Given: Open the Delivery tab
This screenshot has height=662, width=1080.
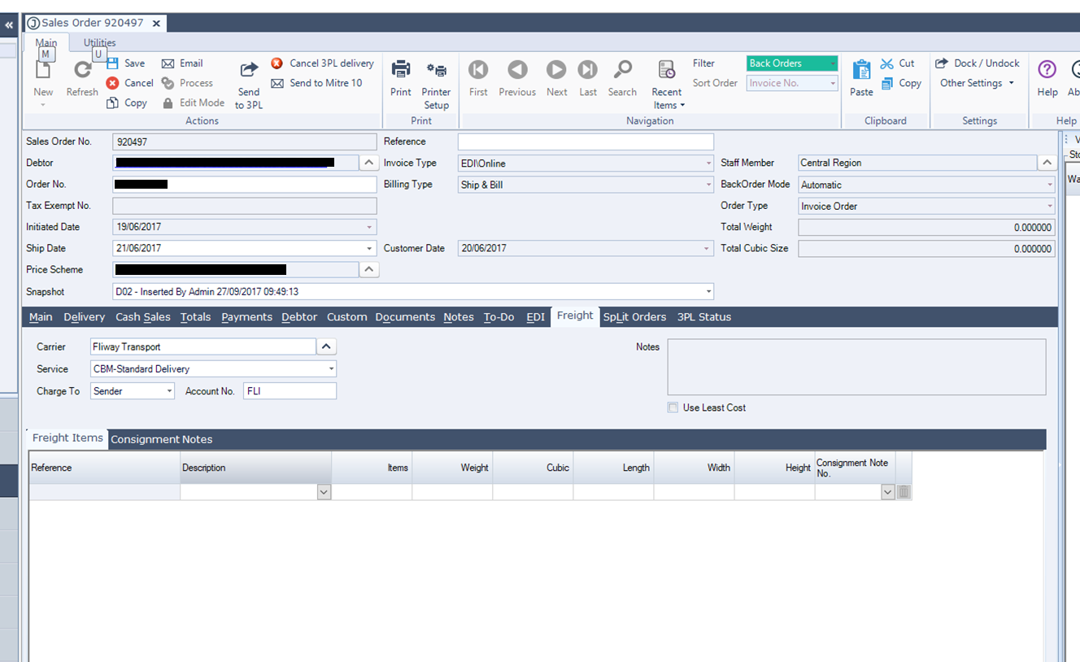Looking at the screenshot, I should pos(85,317).
